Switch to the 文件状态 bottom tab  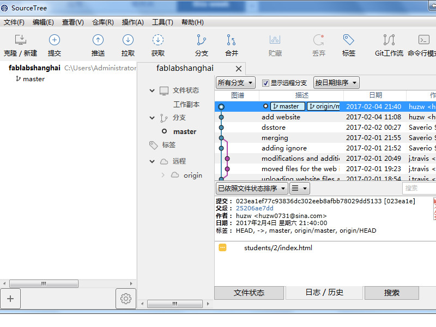coord(249,293)
